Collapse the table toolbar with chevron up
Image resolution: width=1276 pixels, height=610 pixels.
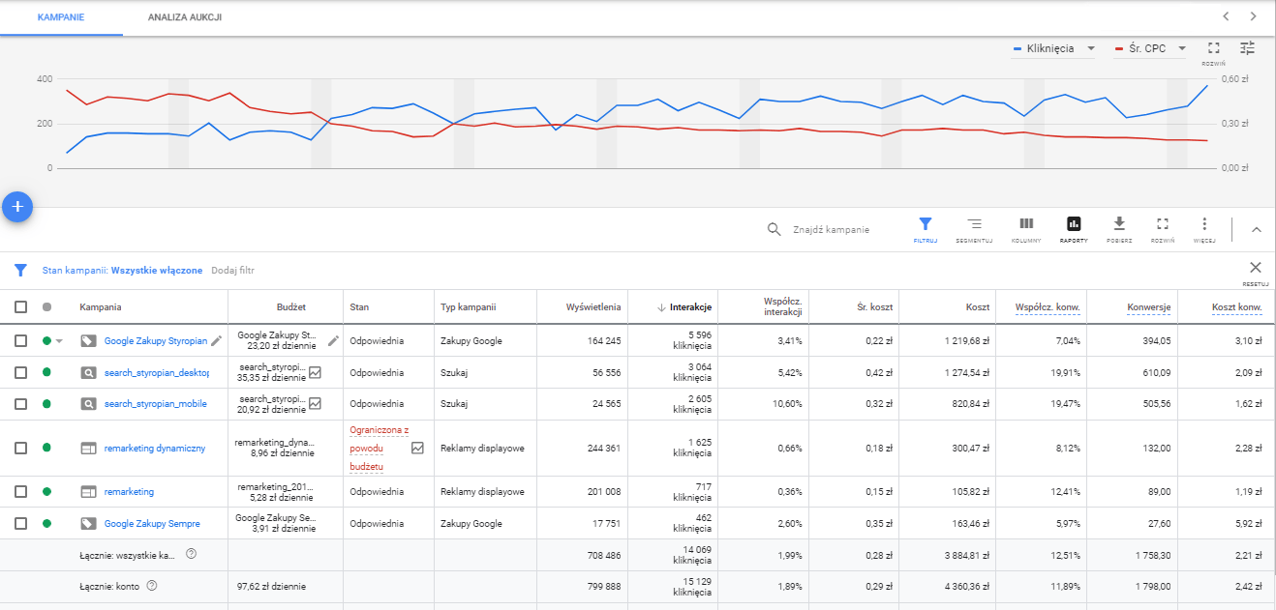click(1257, 230)
